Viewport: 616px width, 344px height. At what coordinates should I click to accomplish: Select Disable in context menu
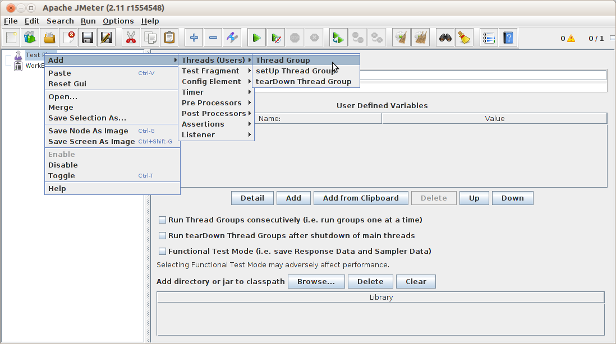point(112,165)
